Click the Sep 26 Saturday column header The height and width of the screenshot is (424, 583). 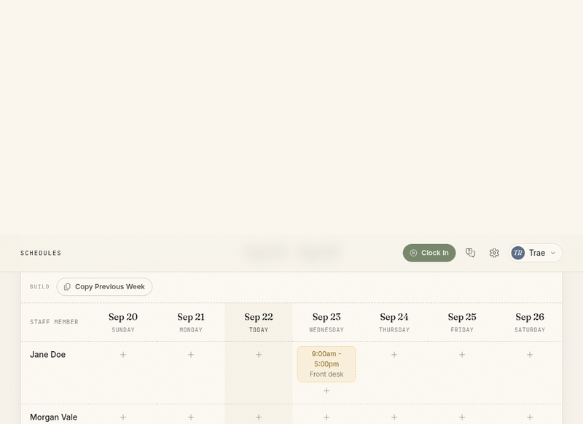coord(530,322)
